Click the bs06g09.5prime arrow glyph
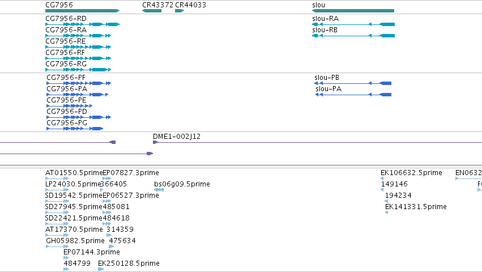The width and height of the screenshot is (482, 272). [x=159, y=190]
